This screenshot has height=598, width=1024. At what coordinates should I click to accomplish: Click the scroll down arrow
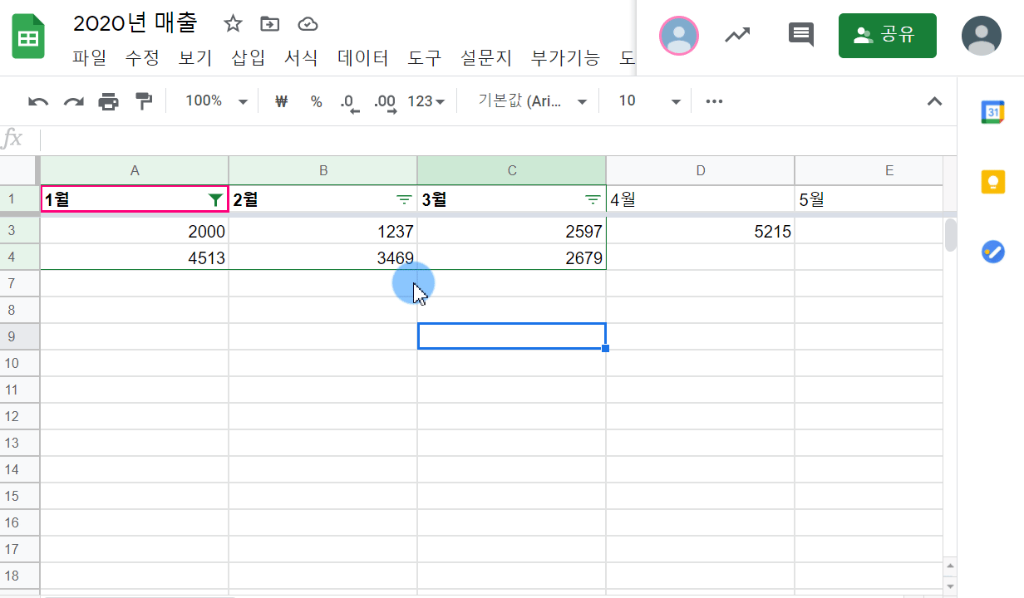tap(950, 586)
